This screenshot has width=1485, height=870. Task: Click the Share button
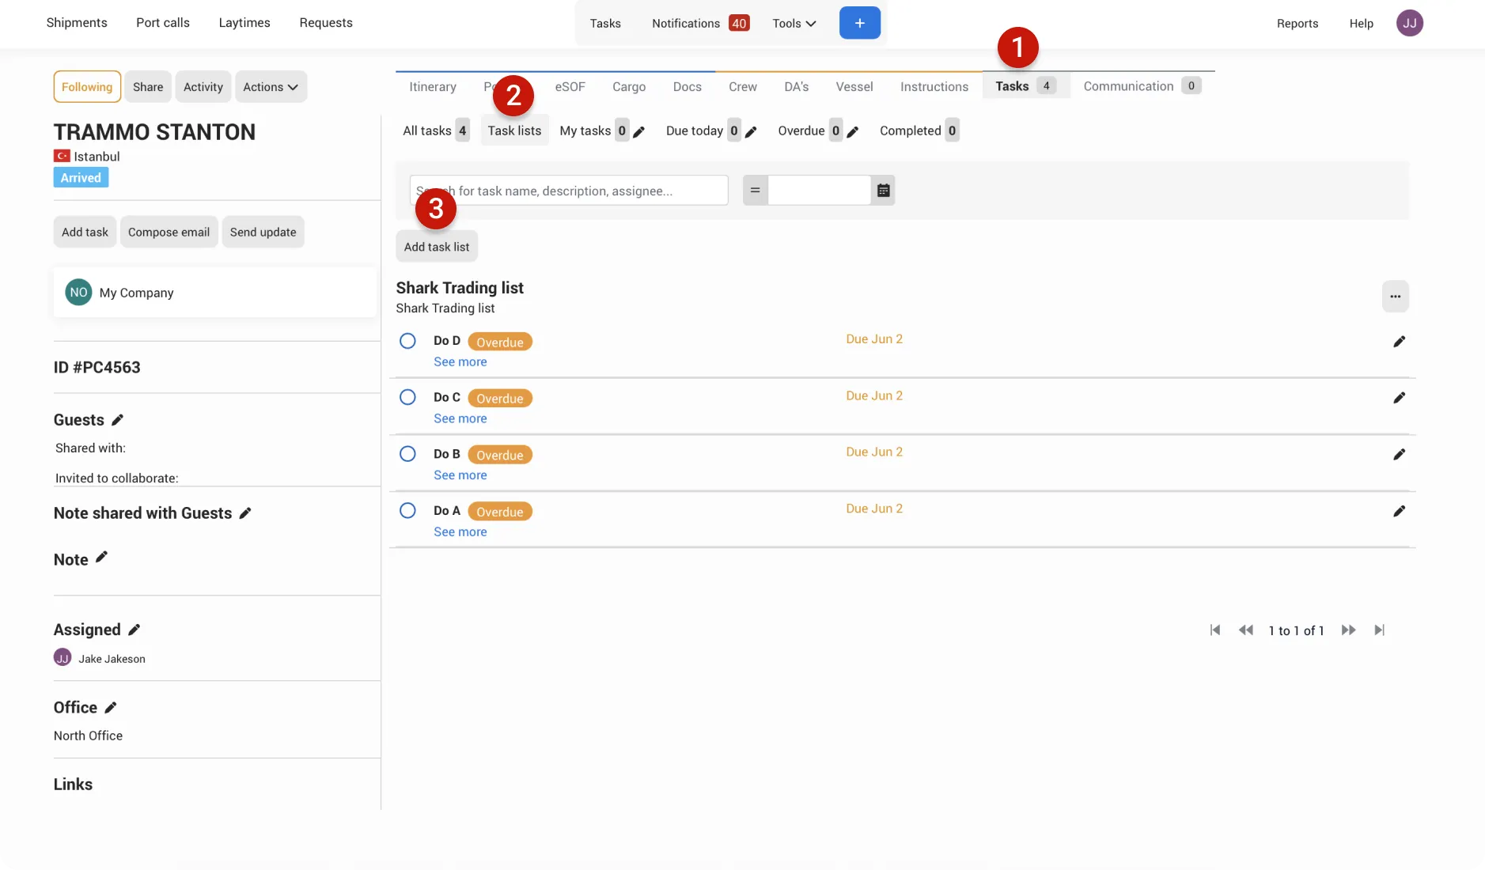pos(148,87)
